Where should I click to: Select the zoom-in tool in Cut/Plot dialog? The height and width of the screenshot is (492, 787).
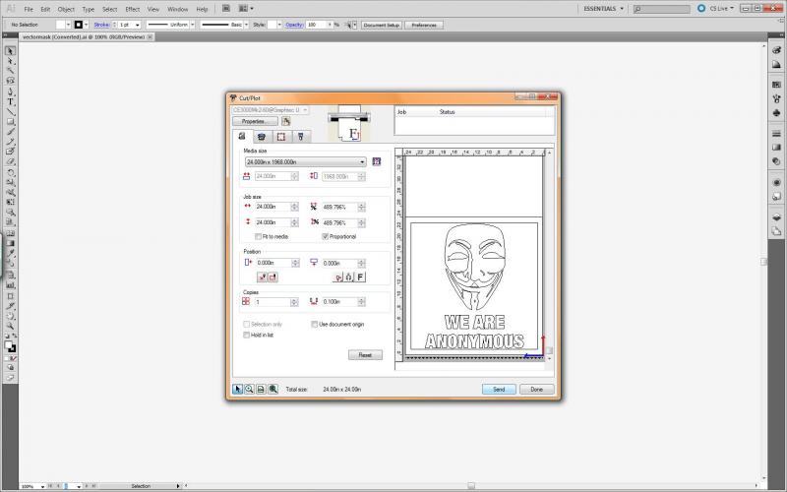pyautogui.click(x=249, y=389)
